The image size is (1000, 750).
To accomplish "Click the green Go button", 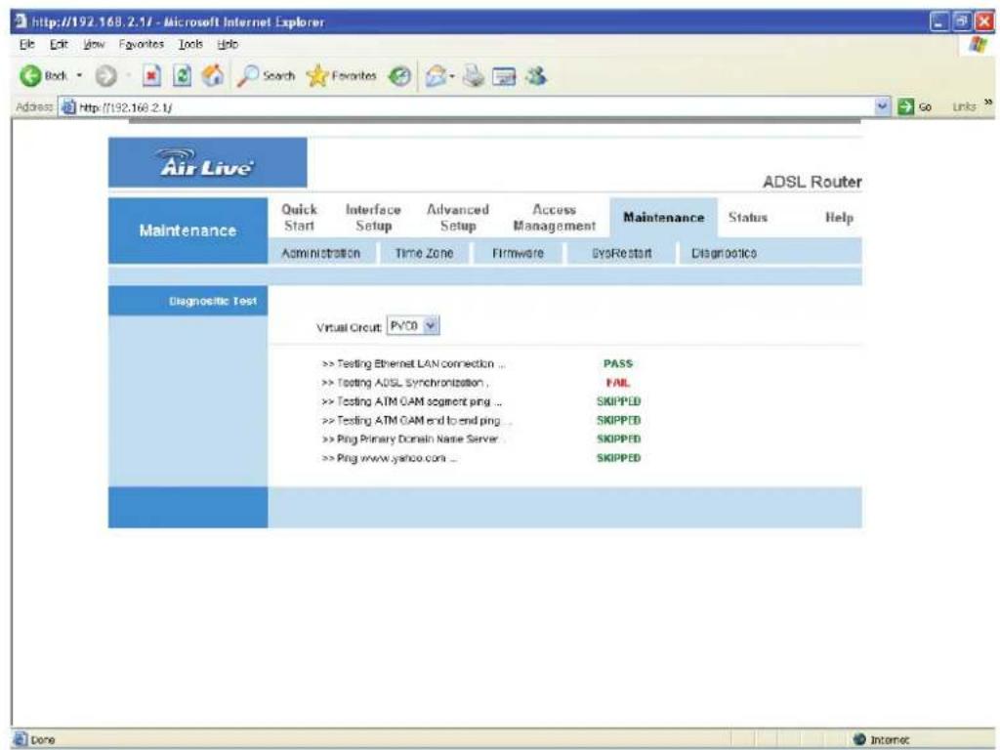I will click(x=914, y=107).
